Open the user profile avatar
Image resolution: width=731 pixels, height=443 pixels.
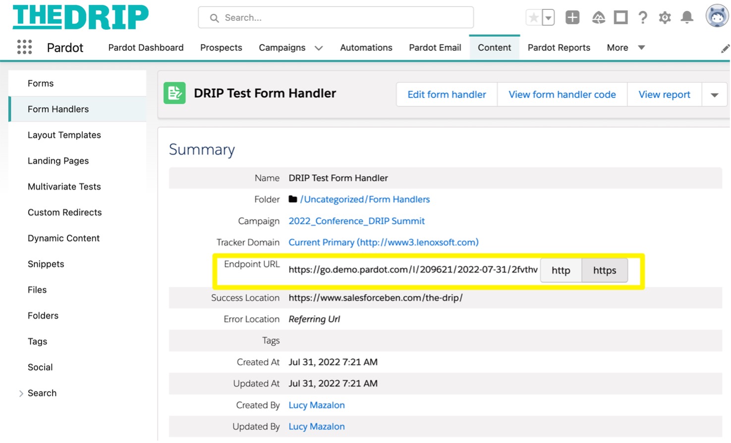click(x=717, y=16)
